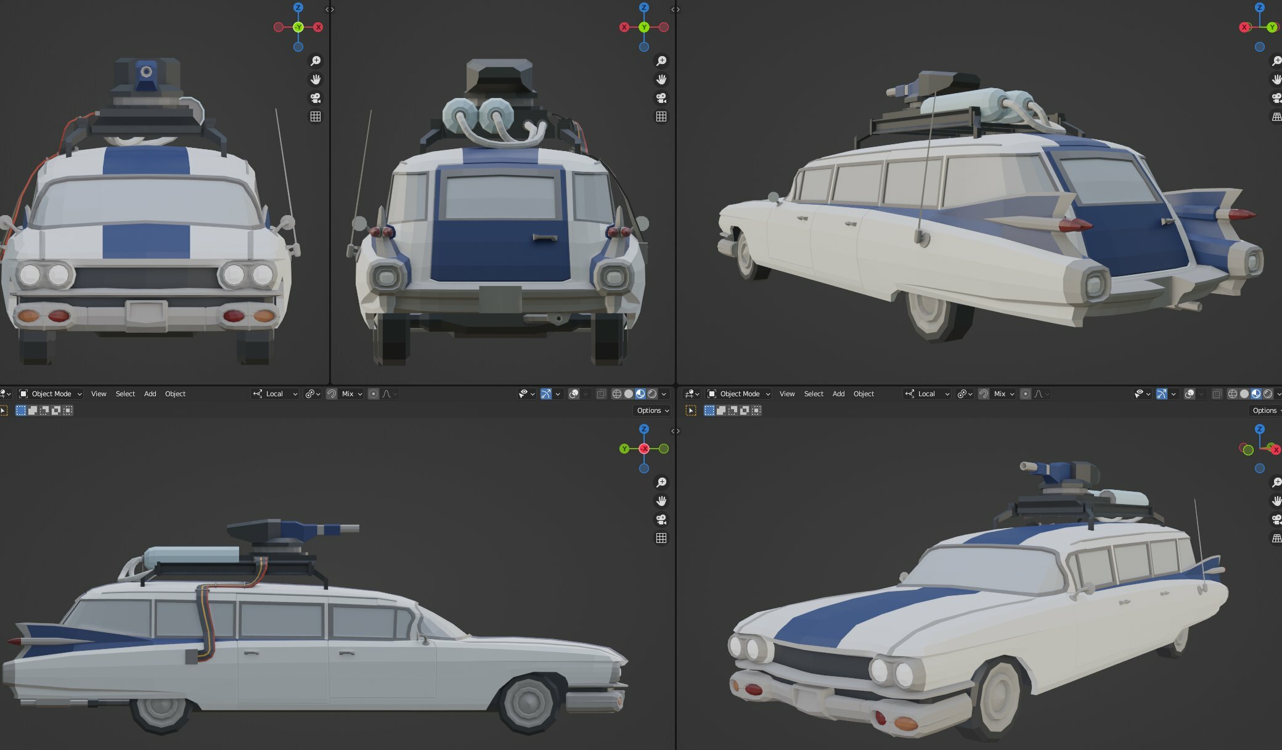Toggle snapping magnet in left header
The image size is (1282, 750).
point(332,394)
